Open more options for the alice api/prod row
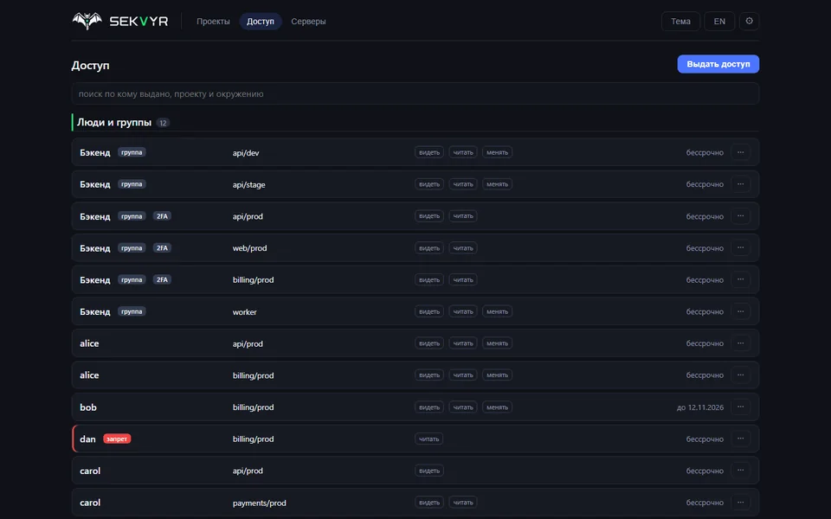The image size is (831, 519). [740, 343]
